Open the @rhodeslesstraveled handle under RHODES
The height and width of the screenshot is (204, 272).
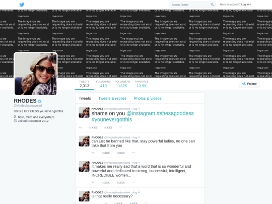tap(28, 105)
